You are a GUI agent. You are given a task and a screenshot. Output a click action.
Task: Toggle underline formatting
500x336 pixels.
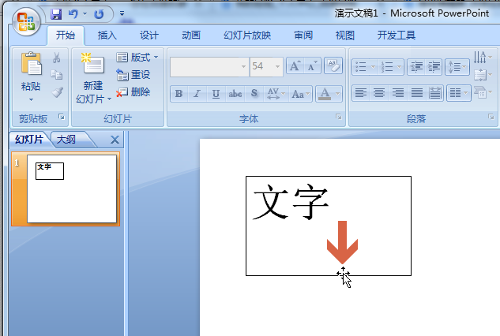[x=216, y=94]
